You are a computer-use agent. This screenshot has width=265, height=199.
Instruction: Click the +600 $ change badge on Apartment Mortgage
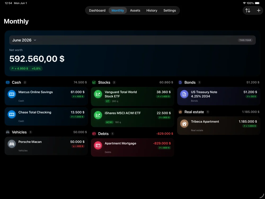click(164, 148)
